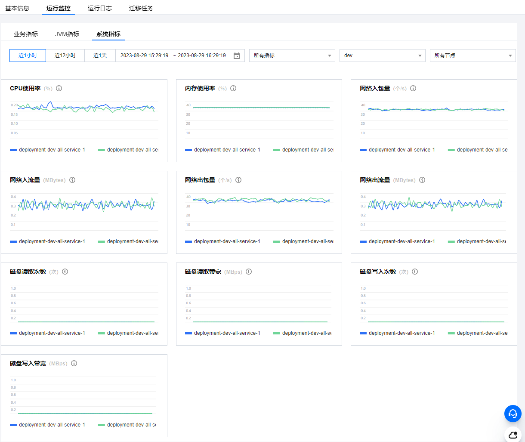The image size is (525, 442).
Task: Click info icon next to CPU使用率
Action: tap(59, 88)
